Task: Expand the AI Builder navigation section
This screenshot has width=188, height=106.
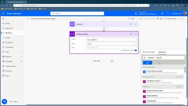Action: (x=21, y=61)
